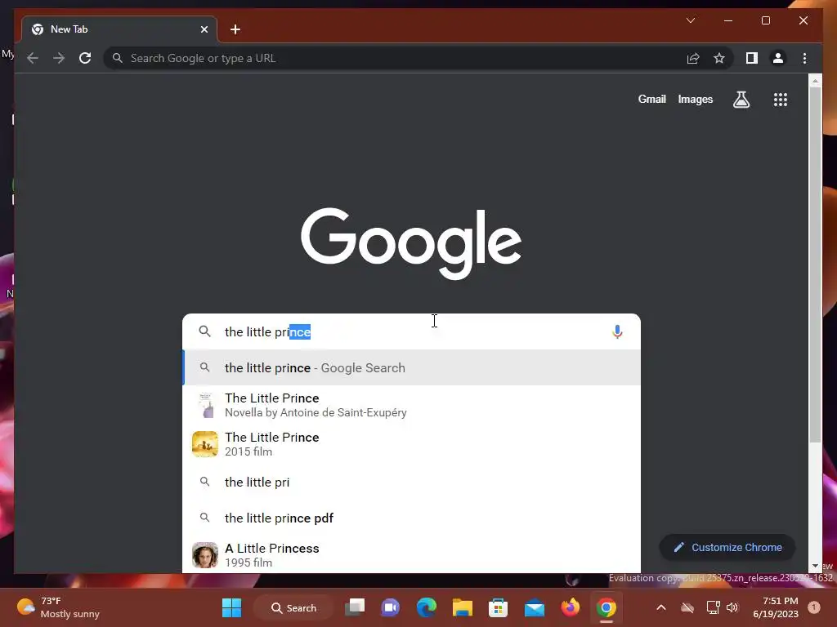Image resolution: width=837 pixels, height=627 pixels.
Task: Open Chrome's three-dot menu
Action: pyautogui.click(x=804, y=58)
